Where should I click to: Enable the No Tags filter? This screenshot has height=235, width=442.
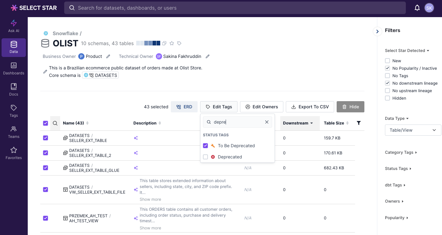[x=387, y=76]
